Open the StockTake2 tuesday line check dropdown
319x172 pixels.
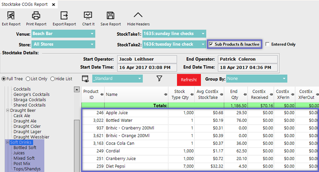point(174,44)
